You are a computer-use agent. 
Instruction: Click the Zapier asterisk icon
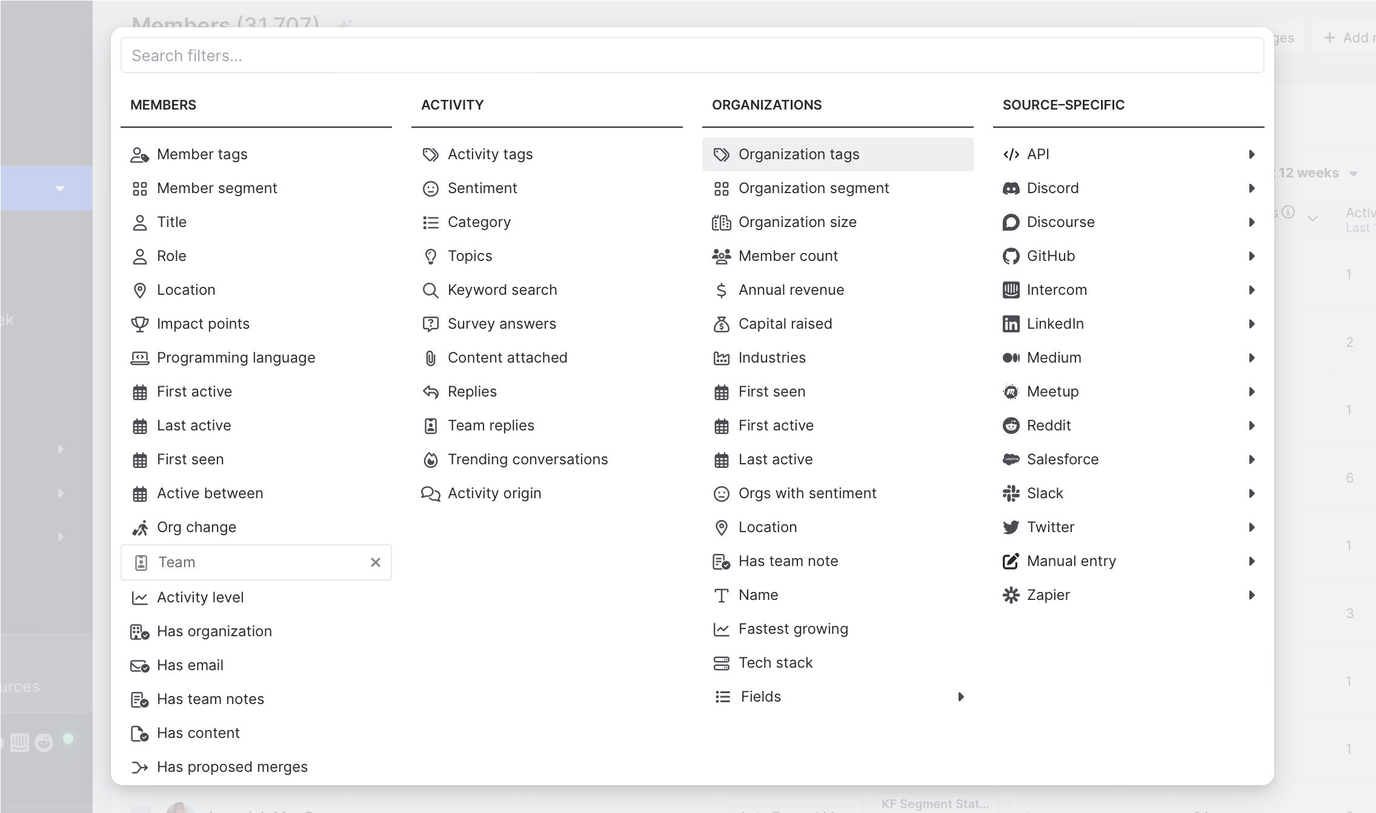tap(1011, 595)
